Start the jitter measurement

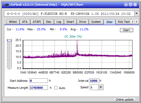point(127,30)
